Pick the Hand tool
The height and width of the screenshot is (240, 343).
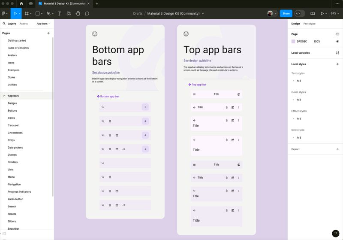click(78, 13)
